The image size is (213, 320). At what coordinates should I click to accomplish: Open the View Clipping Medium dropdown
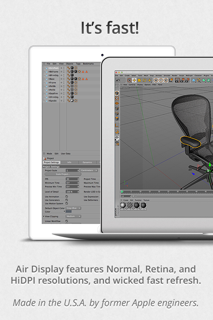tap(74, 216)
